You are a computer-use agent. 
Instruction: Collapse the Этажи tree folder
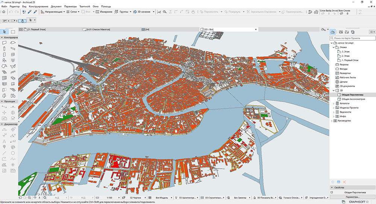click(x=334, y=47)
